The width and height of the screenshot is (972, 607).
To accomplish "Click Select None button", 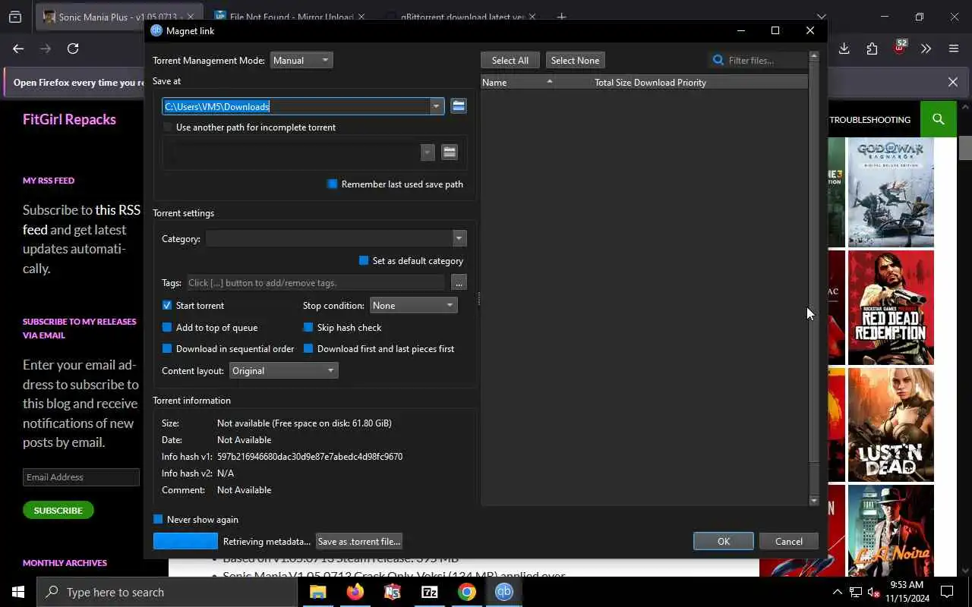I will [575, 60].
